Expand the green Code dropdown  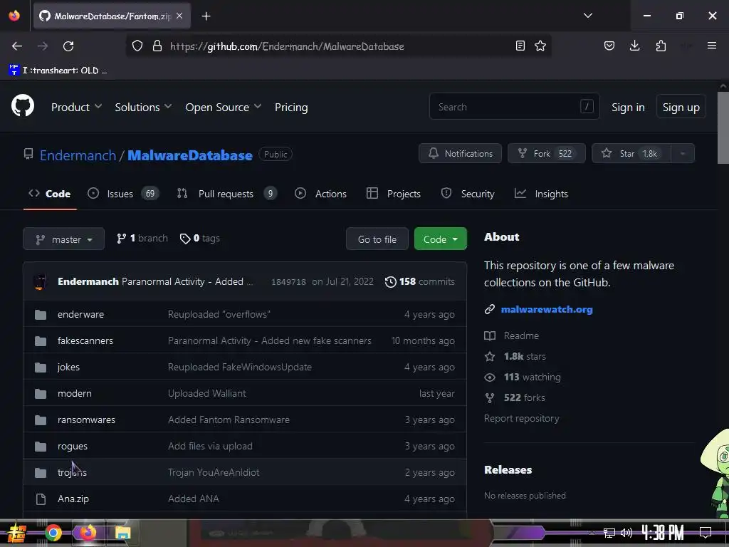tap(440, 239)
